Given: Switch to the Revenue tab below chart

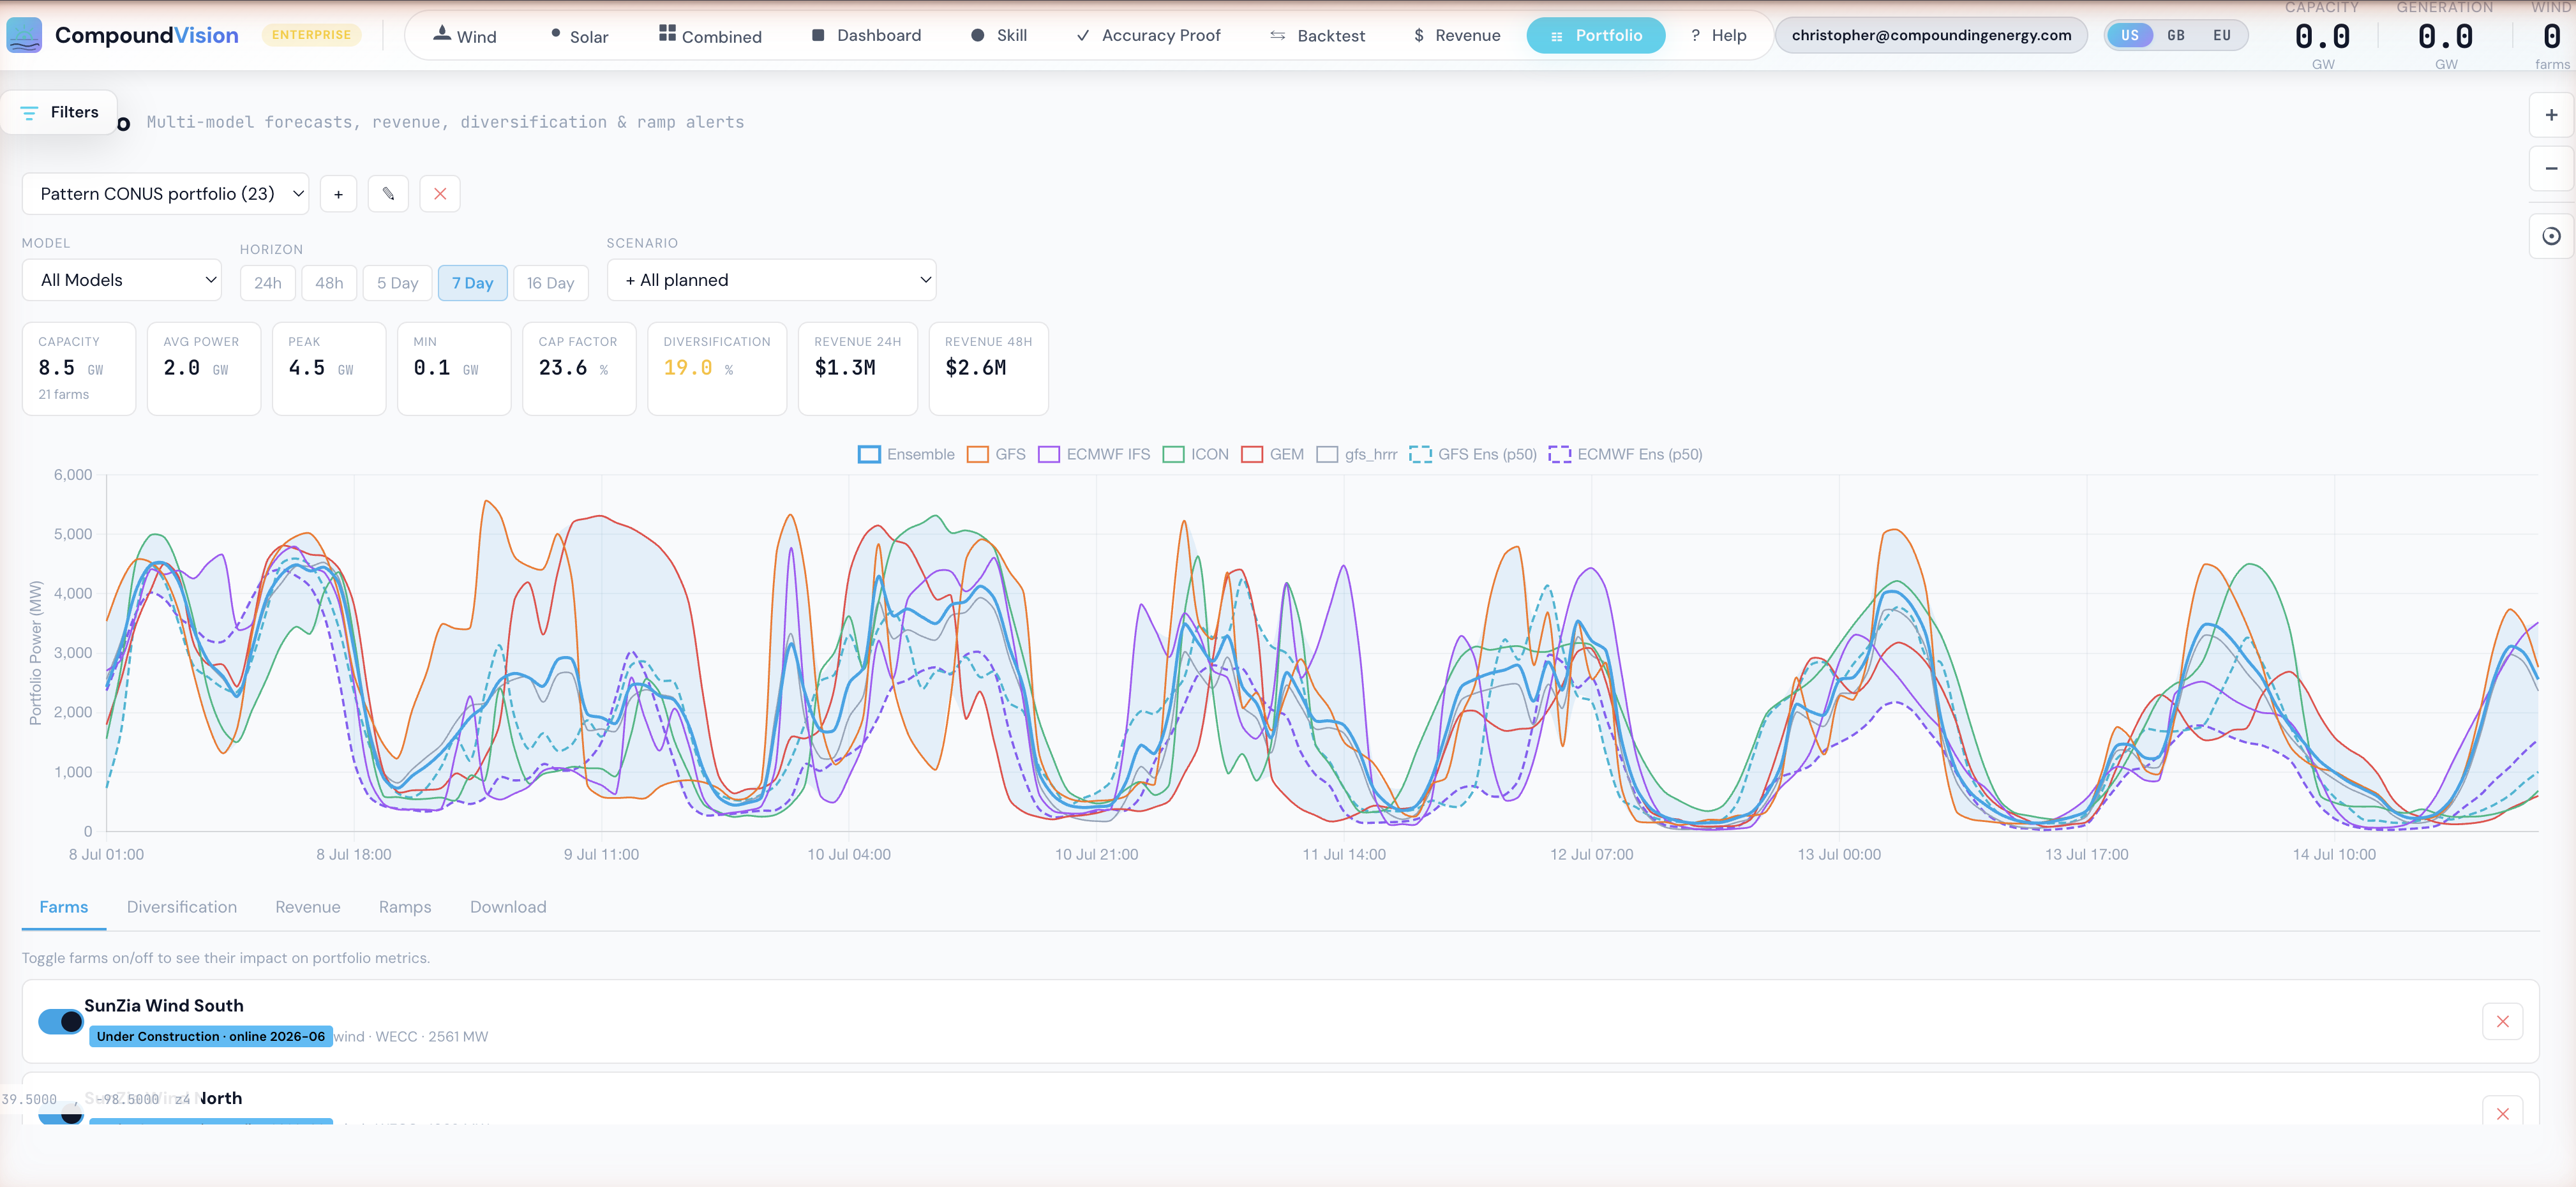Looking at the screenshot, I should point(308,907).
